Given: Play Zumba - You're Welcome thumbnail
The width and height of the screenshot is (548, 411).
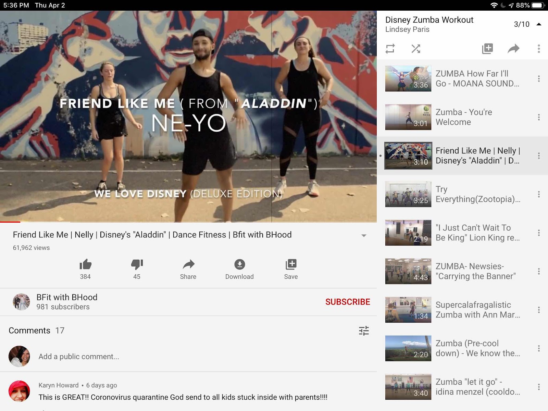Looking at the screenshot, I should (408, 117).
